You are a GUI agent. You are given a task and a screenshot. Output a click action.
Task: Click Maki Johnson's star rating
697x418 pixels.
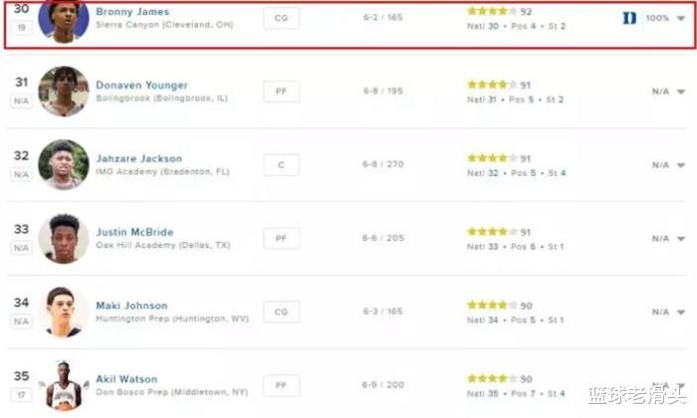click(492, 305)
